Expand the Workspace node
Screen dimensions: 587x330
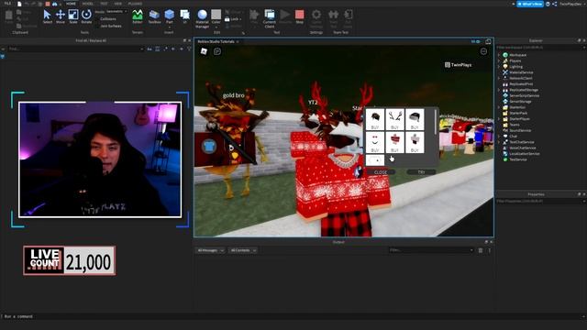[499, 55]
